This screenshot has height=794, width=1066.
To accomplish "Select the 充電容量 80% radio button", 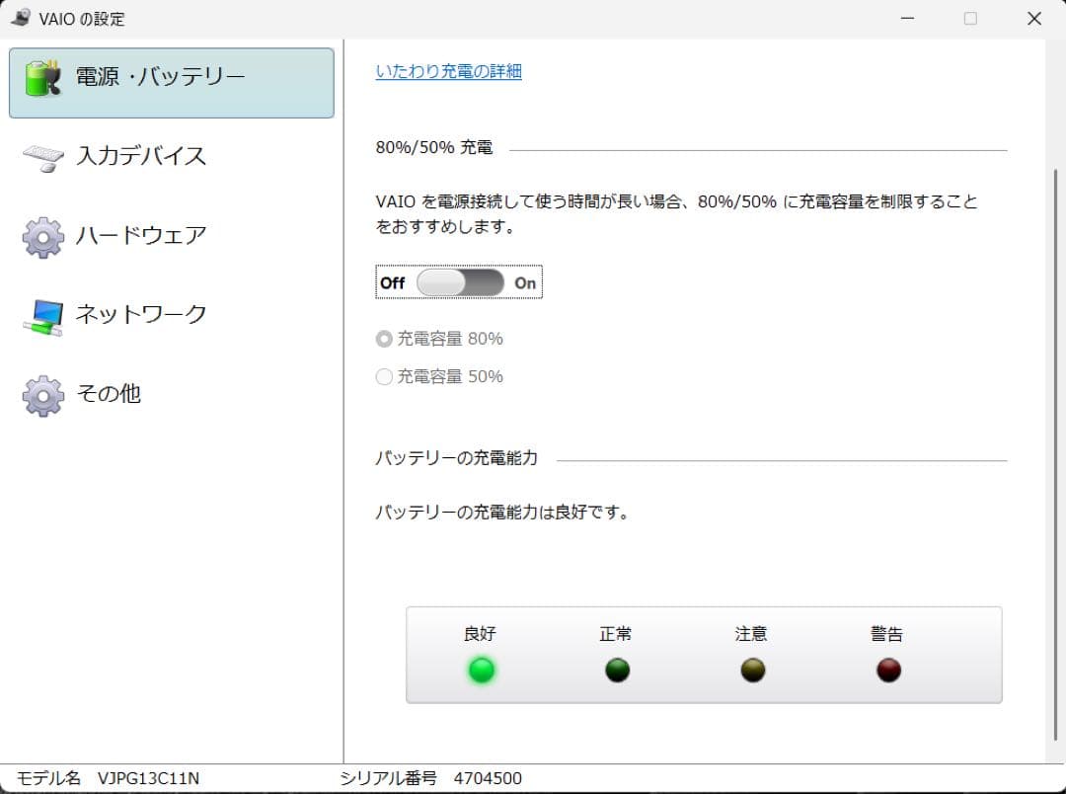I will coord(383,339).
